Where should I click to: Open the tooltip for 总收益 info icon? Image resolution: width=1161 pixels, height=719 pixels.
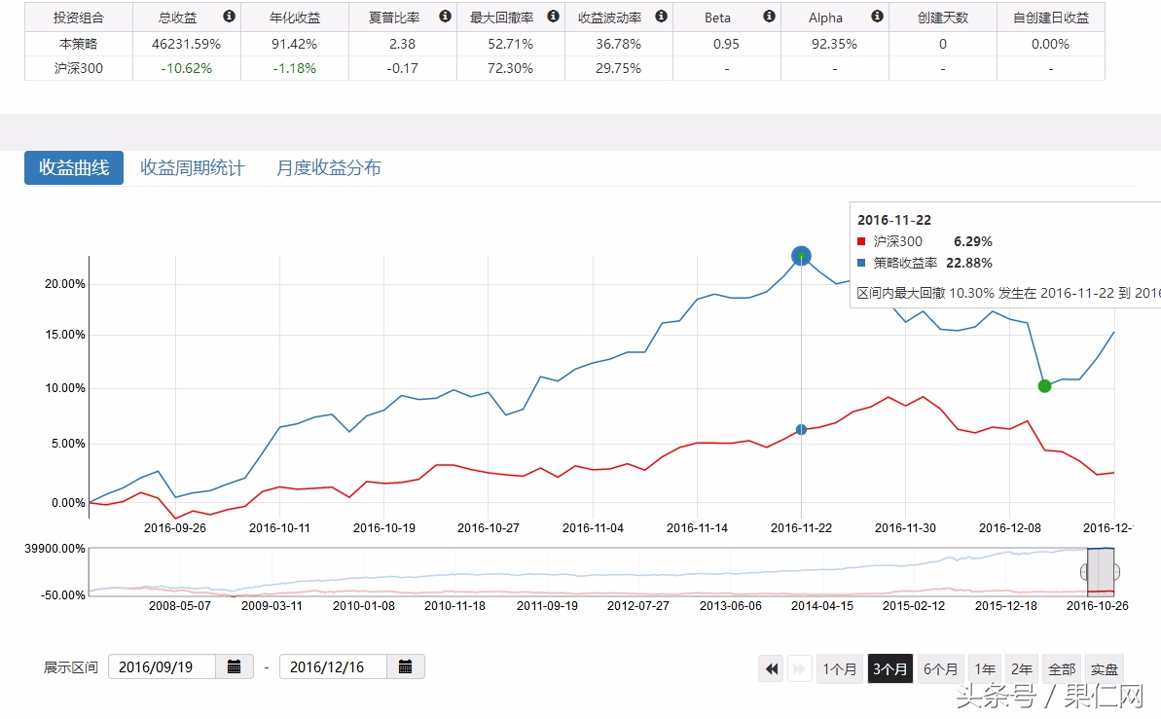(229, 16)
